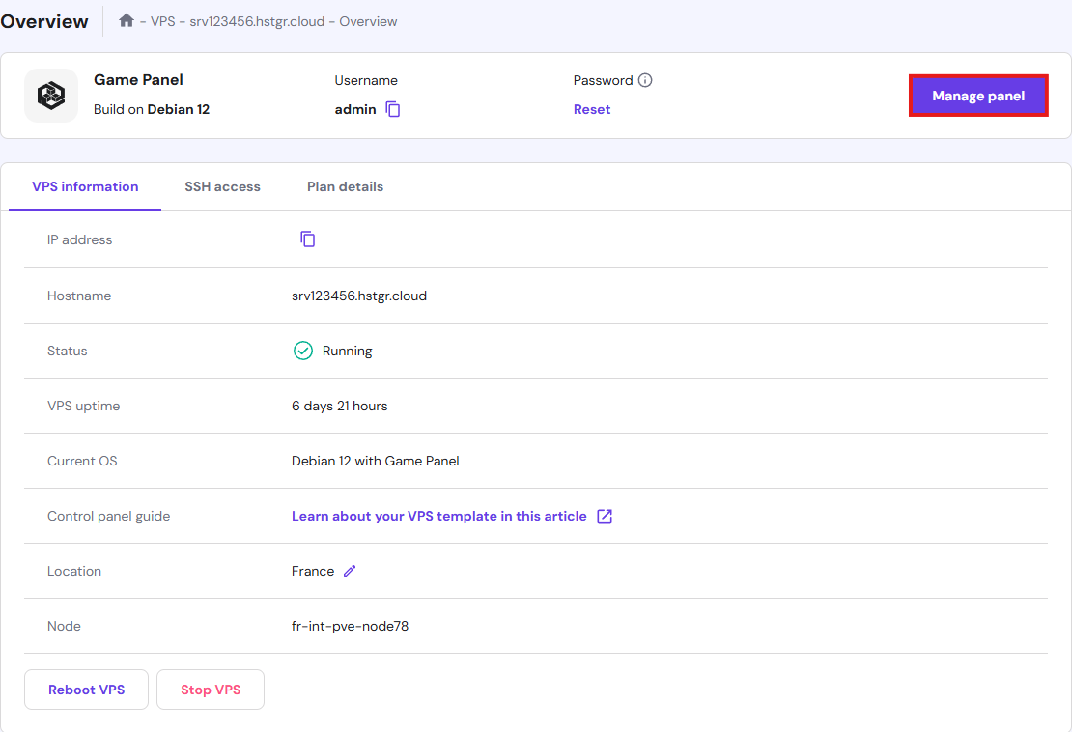Click the green Running status checkmark

click(x=303, y=350)
